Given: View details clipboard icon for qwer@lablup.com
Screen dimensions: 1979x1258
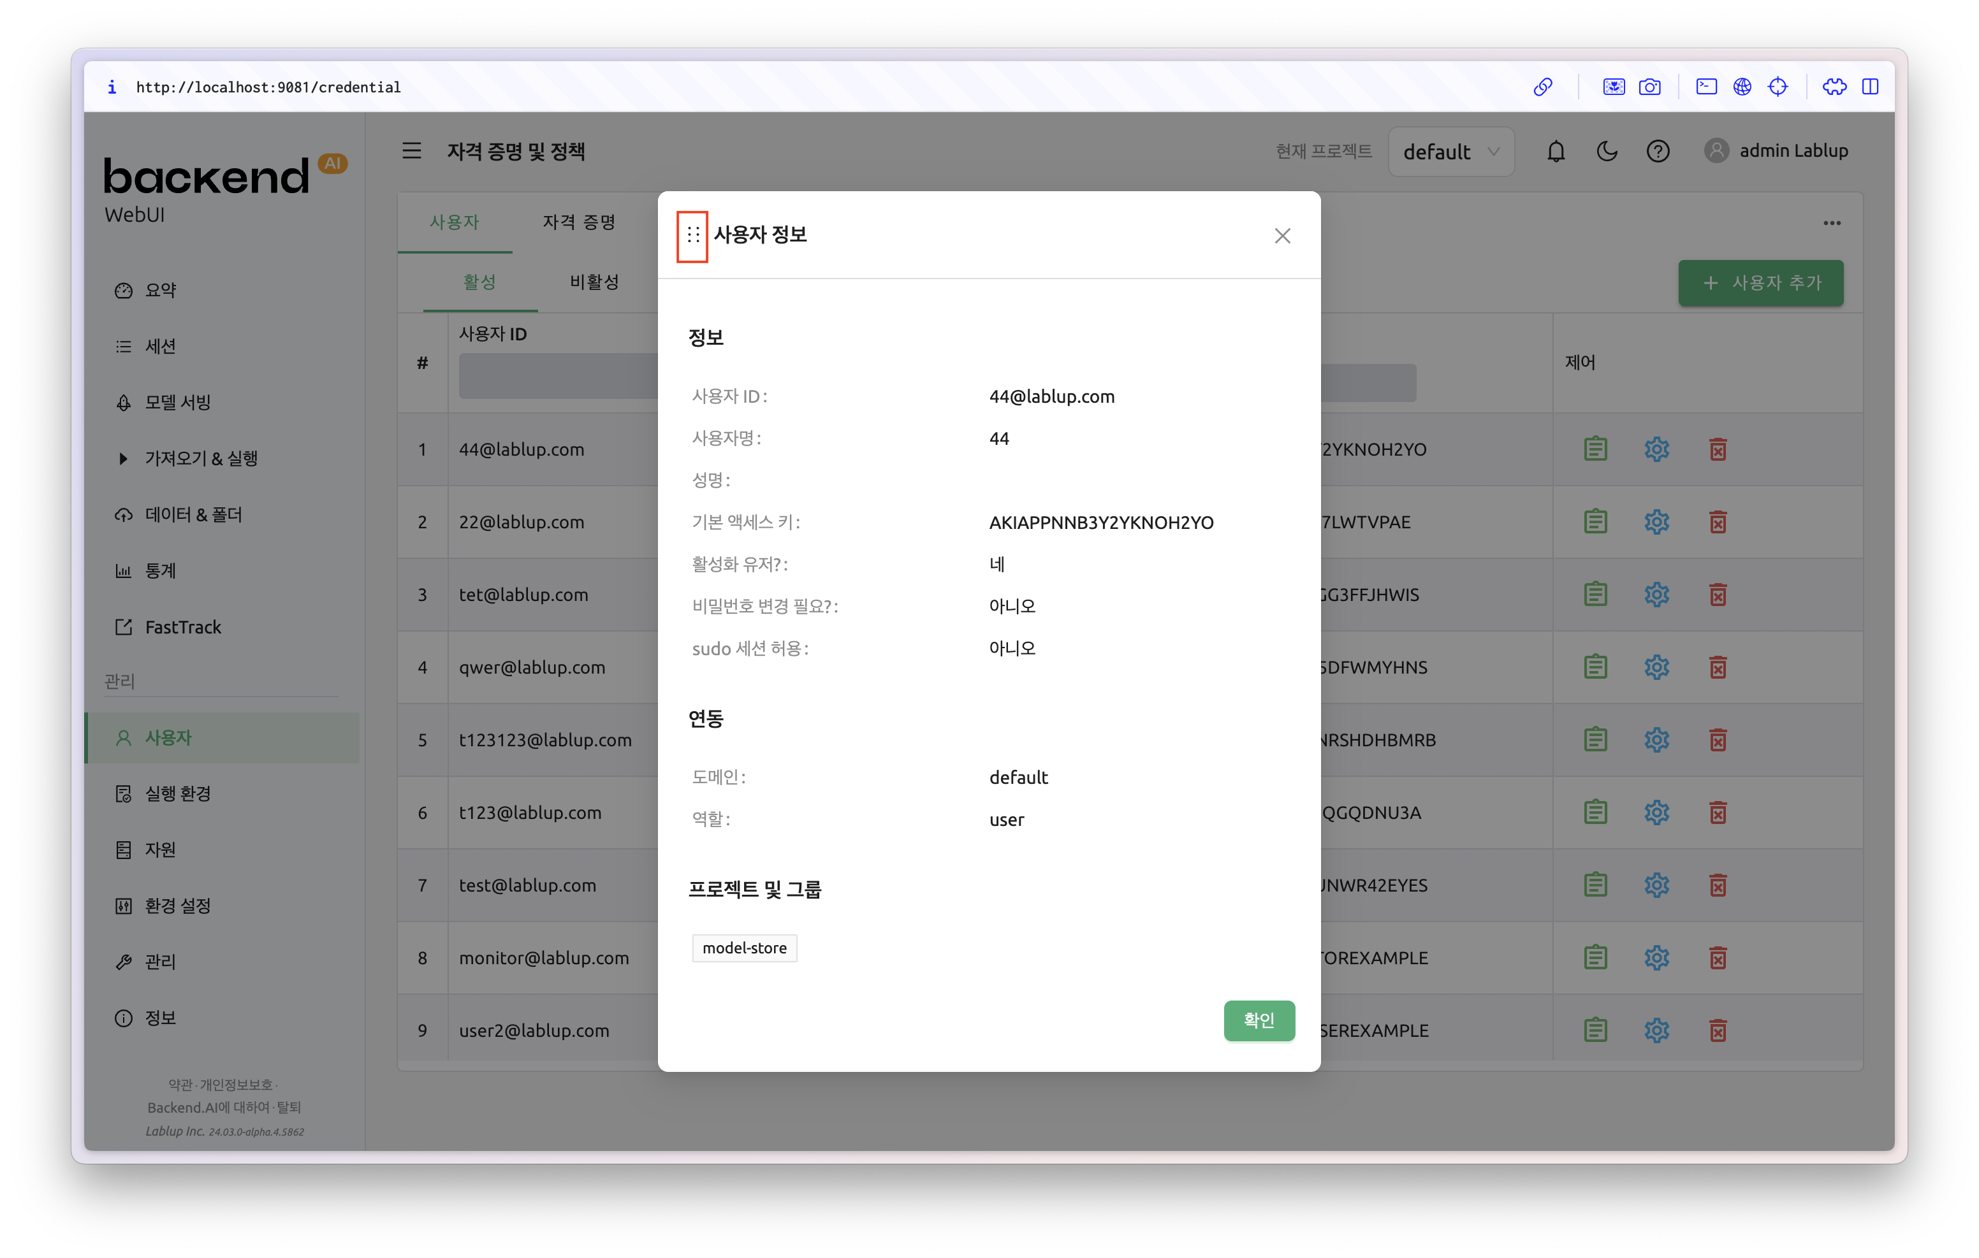Looking at the screenshot, I should click(x=1595, y=667).
